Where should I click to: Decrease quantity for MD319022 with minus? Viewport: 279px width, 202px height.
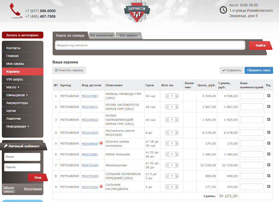(x=167, y=120)
